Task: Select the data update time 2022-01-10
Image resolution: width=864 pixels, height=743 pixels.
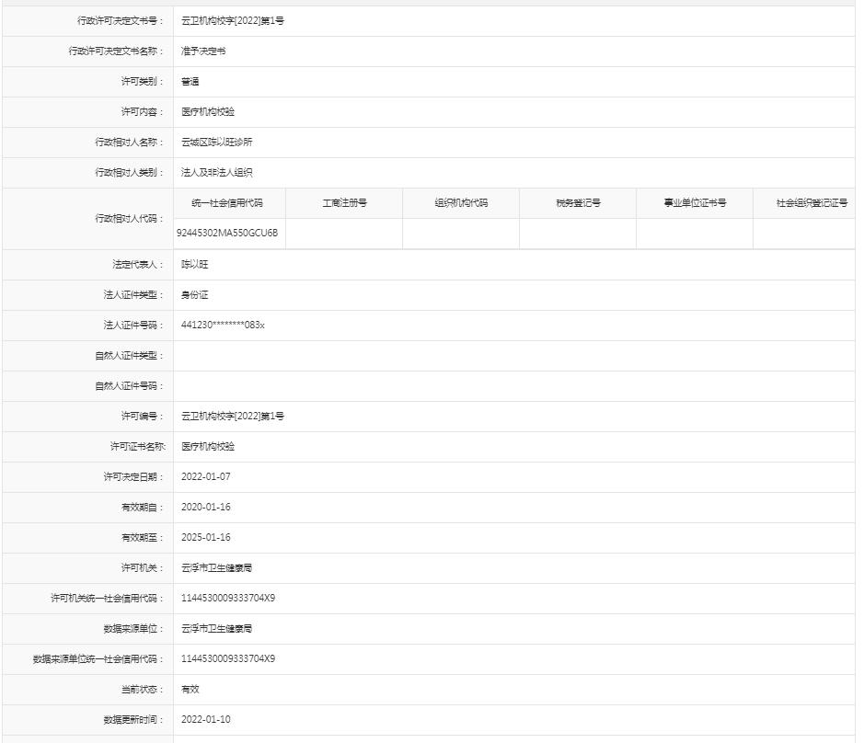Action: pos(206,720)
